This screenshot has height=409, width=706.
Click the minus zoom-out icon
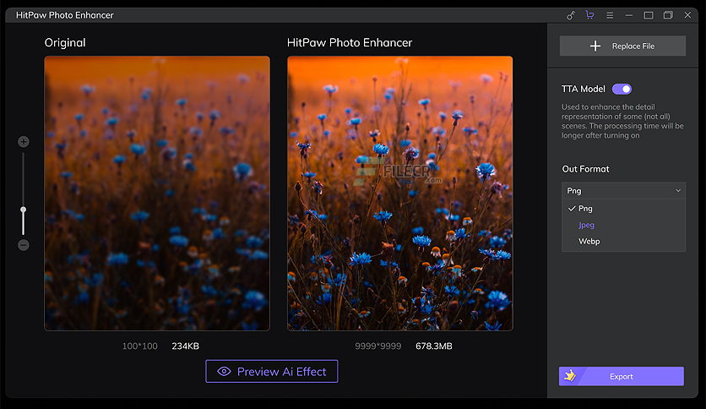(24, 245)
